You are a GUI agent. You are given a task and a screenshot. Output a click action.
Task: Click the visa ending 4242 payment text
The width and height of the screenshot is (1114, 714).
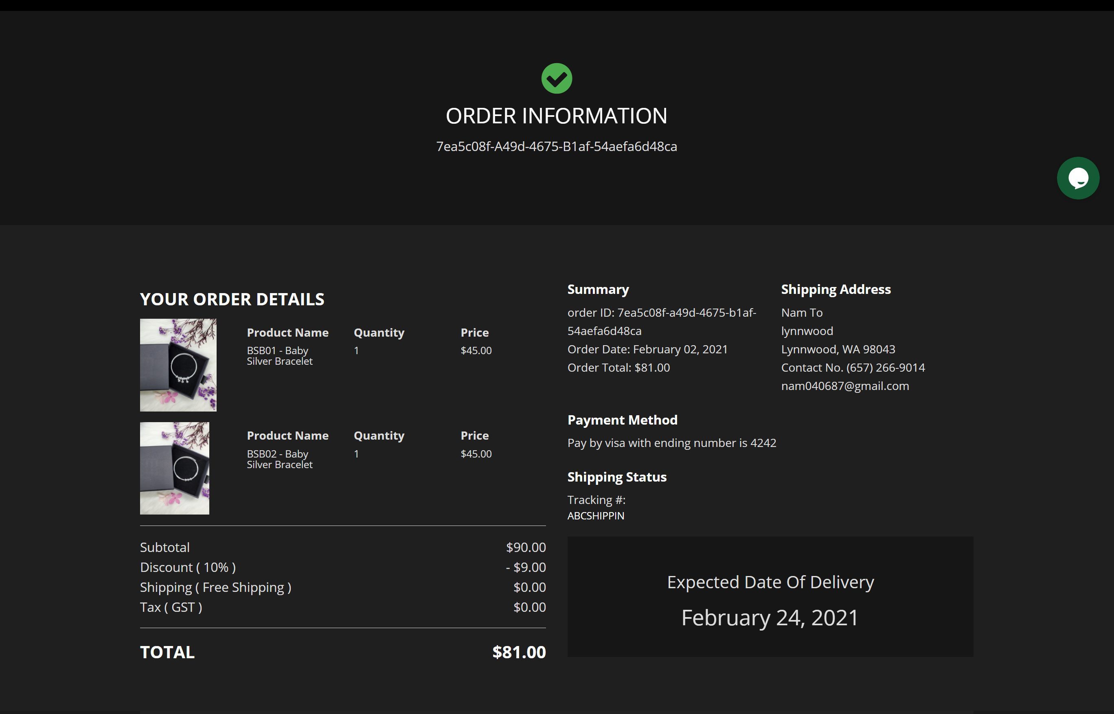(x=671, y=443)
